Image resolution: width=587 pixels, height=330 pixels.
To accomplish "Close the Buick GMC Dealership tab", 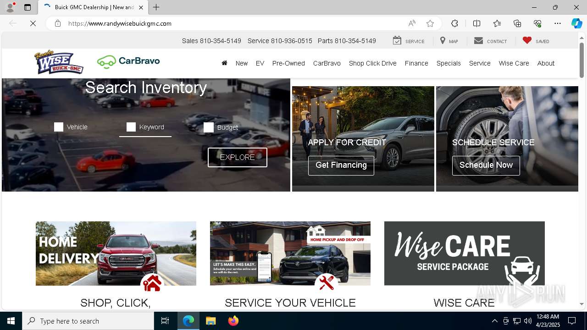I will click(x=141, y=7).
